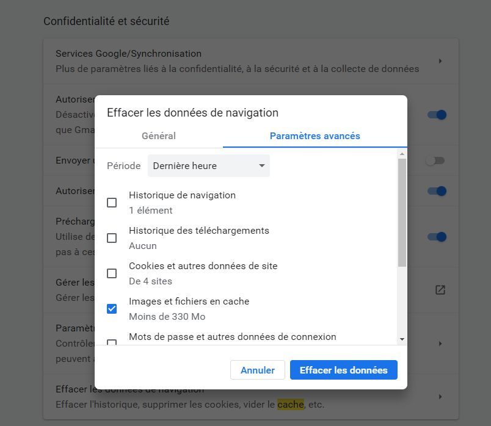Enable the grey Envoyer toggle switch
Image resolution: width=491 pixels, height=426 pixels.
coord(435,161)
